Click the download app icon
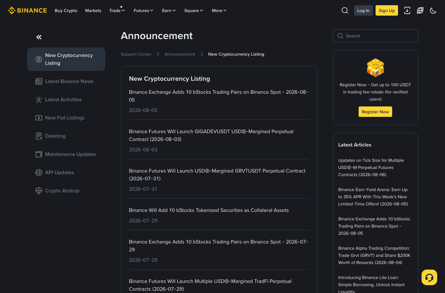The height and width of the screenshot is (293, 445). pyautogui.click(x=407, y=10)
